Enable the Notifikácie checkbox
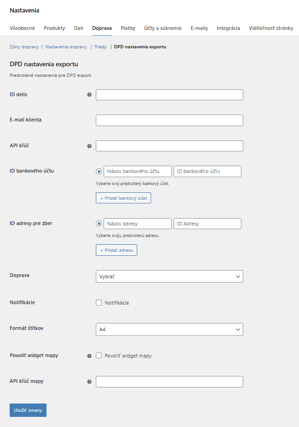This screenshot has height=427, width=299. click(99, 303)
